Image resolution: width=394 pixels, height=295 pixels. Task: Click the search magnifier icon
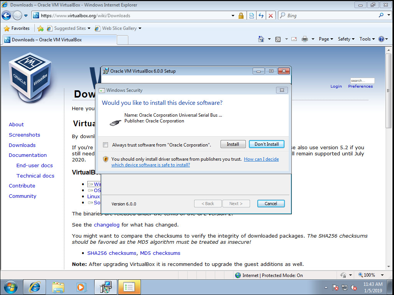click(x=381, y=15)
